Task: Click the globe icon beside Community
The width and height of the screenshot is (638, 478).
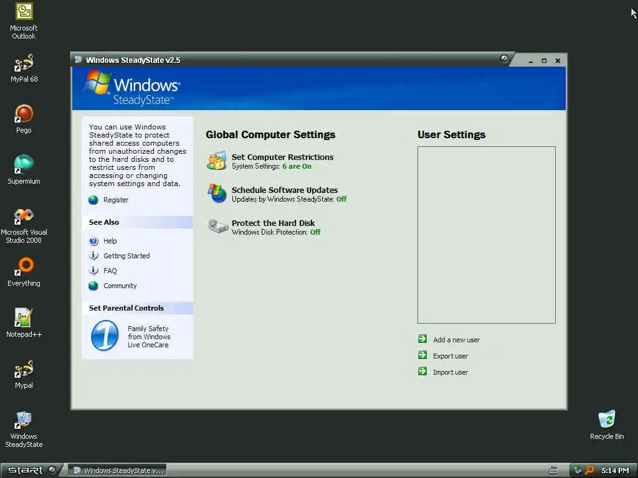Action: coord(93,286)
